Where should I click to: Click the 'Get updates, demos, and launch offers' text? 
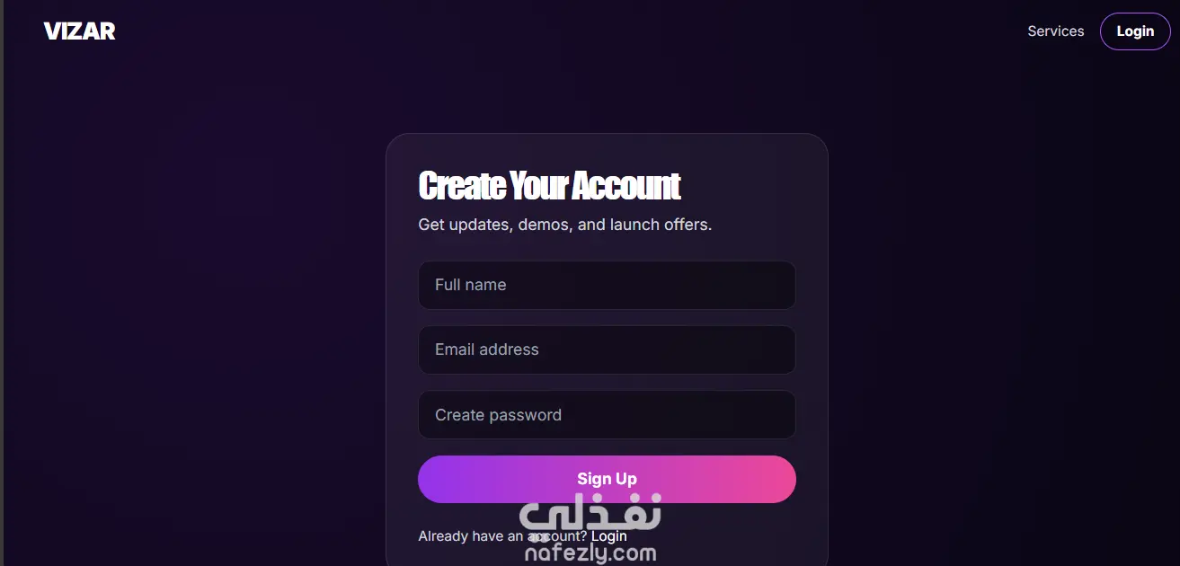click(x=564, y=225)
